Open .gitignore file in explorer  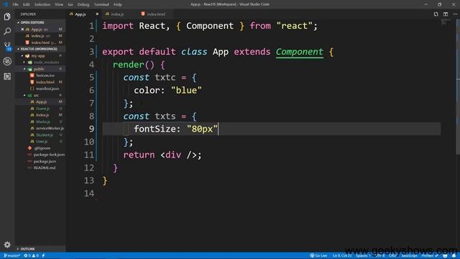tap(42, 148)
